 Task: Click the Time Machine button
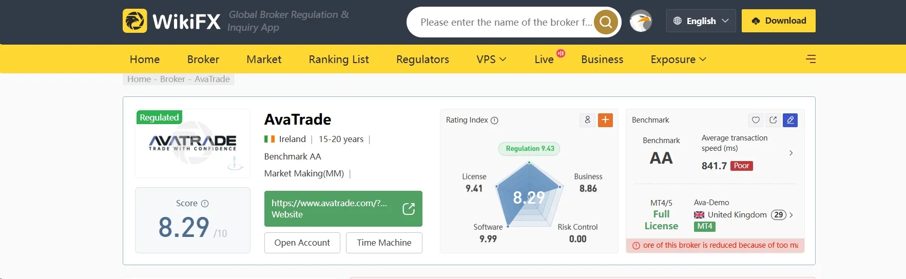pyautogui.click(x=384, y=243)
